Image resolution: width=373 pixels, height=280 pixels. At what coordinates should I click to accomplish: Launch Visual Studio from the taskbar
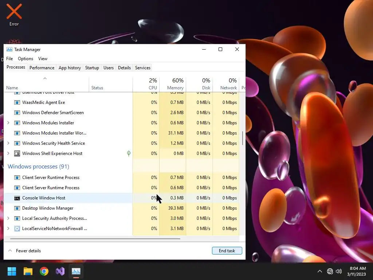tap(60, 271)
